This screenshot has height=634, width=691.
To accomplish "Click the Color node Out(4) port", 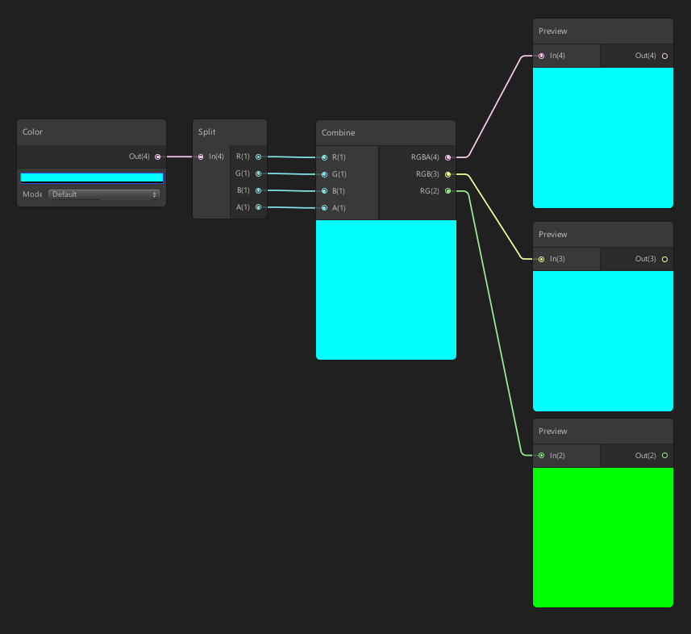I will 157,156.
